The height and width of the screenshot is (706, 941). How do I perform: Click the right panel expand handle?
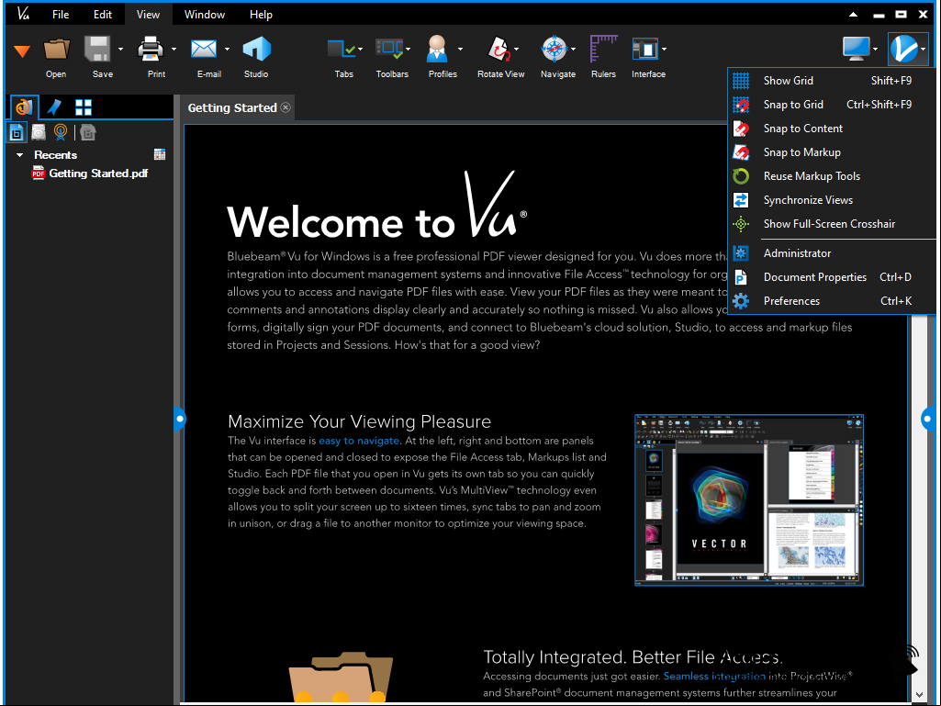point(928,419)
